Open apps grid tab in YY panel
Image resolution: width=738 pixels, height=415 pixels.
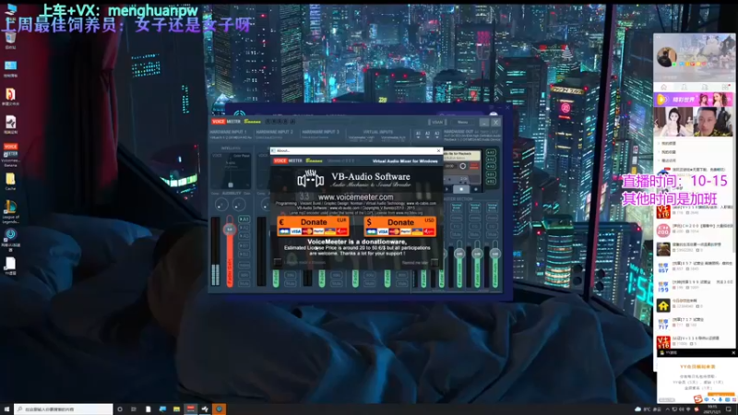click(x=725, y=87)
